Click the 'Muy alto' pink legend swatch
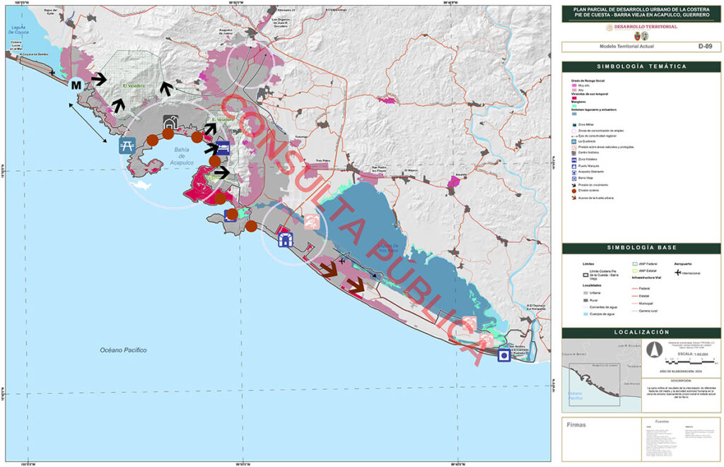Image resolution: width=724 pixels, height=467 pixels. tap(573, 85)
